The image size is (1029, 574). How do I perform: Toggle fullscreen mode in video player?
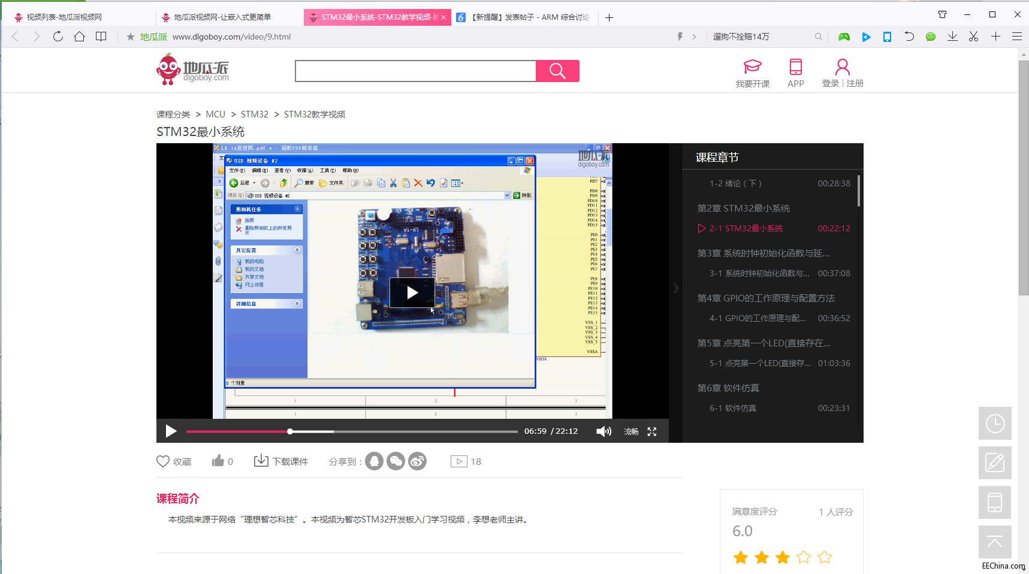[652, 431]
